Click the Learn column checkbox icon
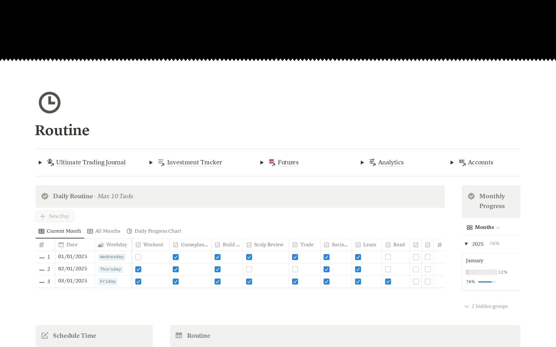Viewport: 556px width, 347px height. pos(358,245)
